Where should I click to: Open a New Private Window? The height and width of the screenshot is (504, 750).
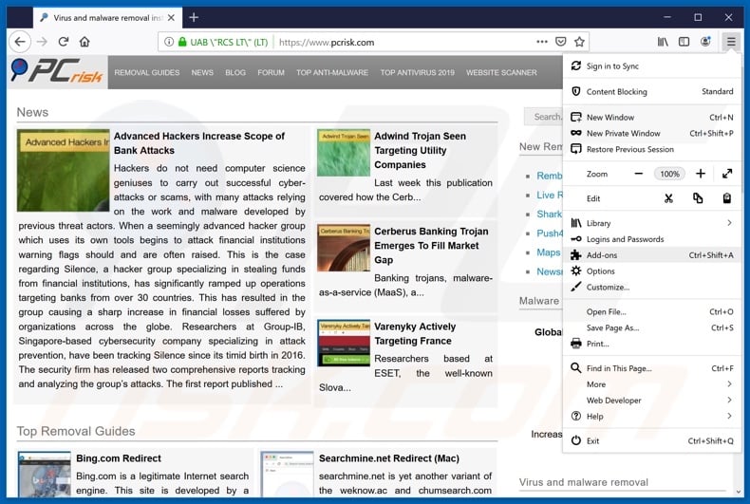[652, 134]
